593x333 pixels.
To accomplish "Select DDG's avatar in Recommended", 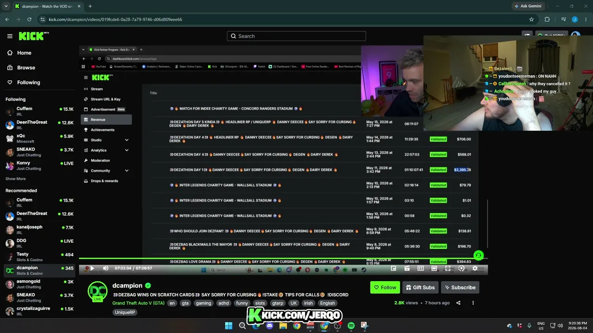I will pyautogui.click(x=10, y=243).
